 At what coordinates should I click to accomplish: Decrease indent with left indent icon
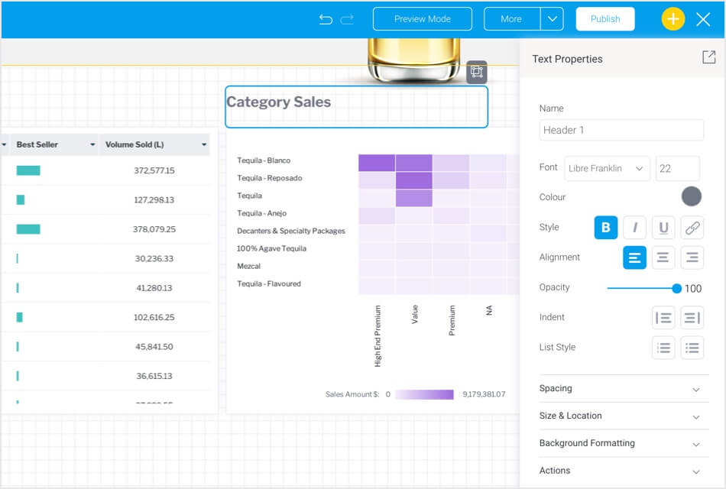[663, 318]
